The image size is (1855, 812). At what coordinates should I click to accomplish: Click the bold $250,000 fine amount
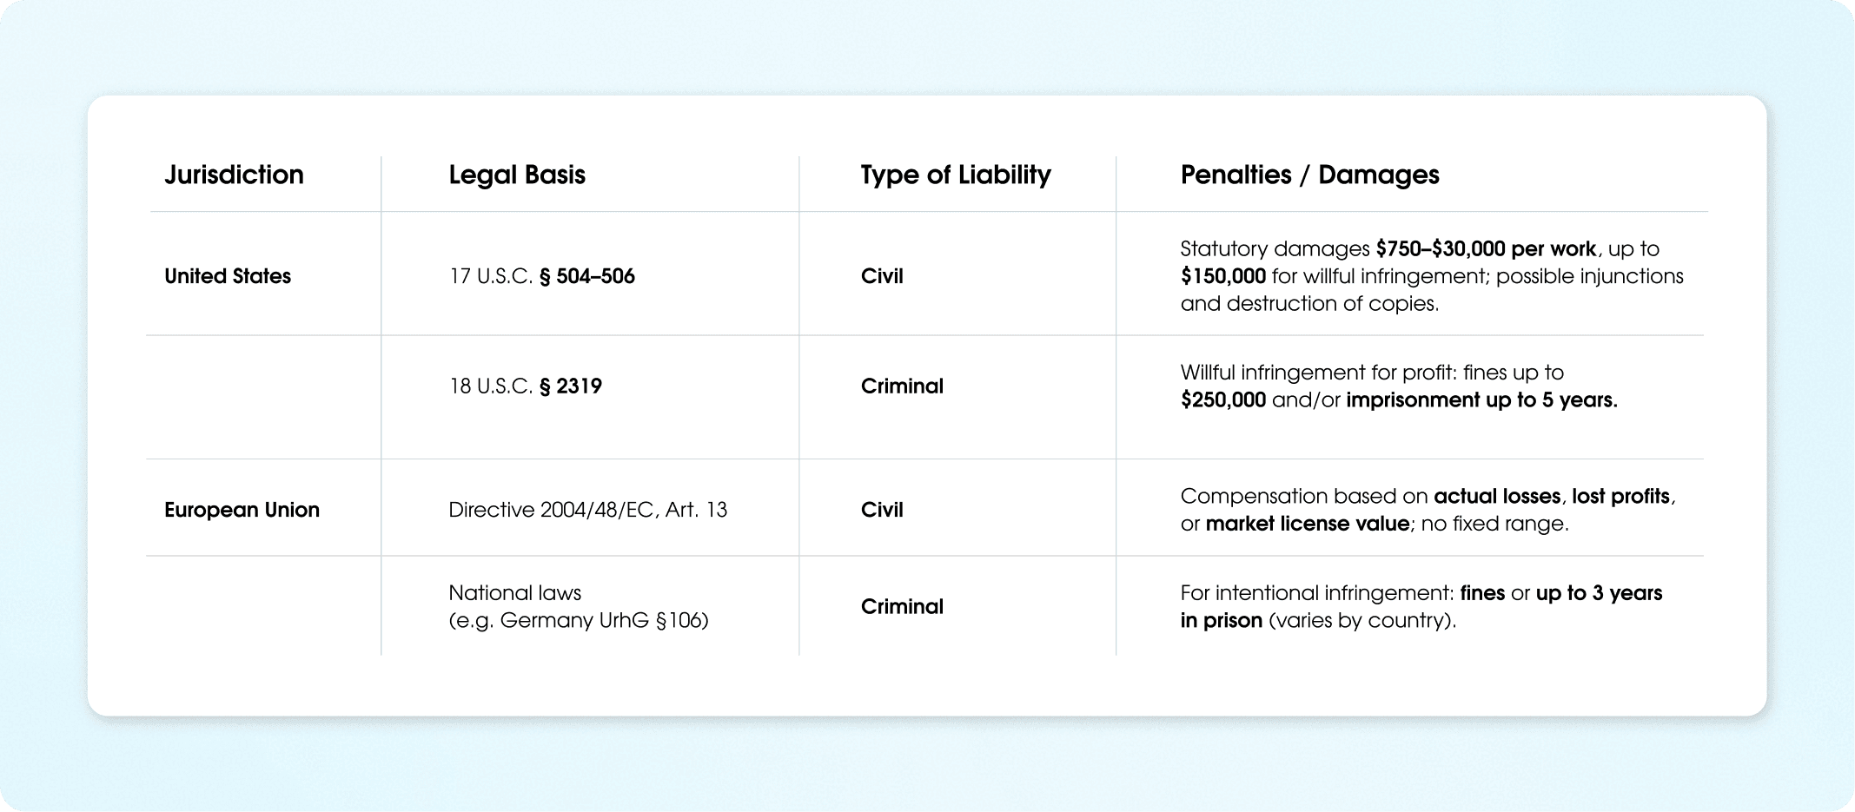pyautogui.click(x=1222, y=400)
